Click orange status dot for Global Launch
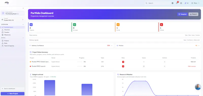The width and height of the screenshot is (203, 96). pos(30,62)
